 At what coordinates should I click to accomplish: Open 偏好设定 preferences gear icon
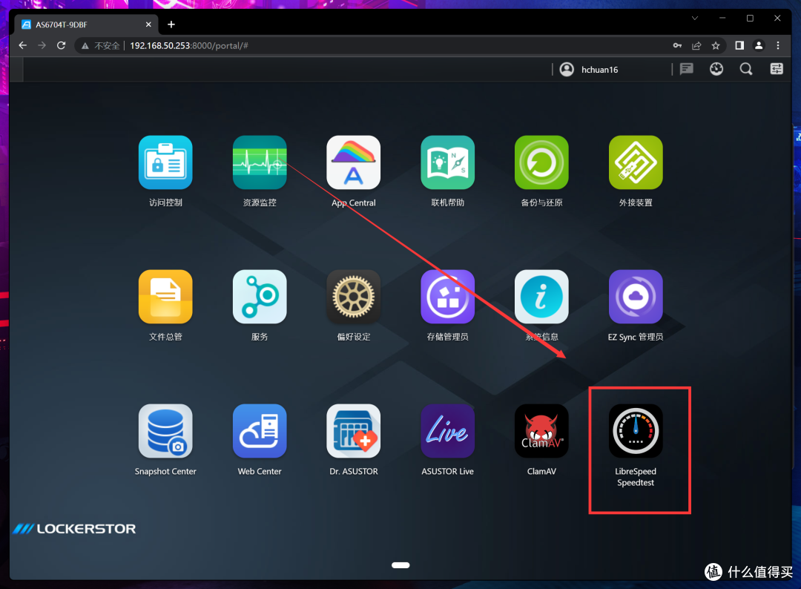click(354, 297)
